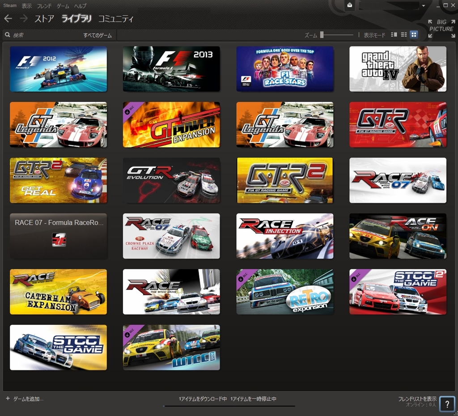Click the download progress bar at bottom

229,406
